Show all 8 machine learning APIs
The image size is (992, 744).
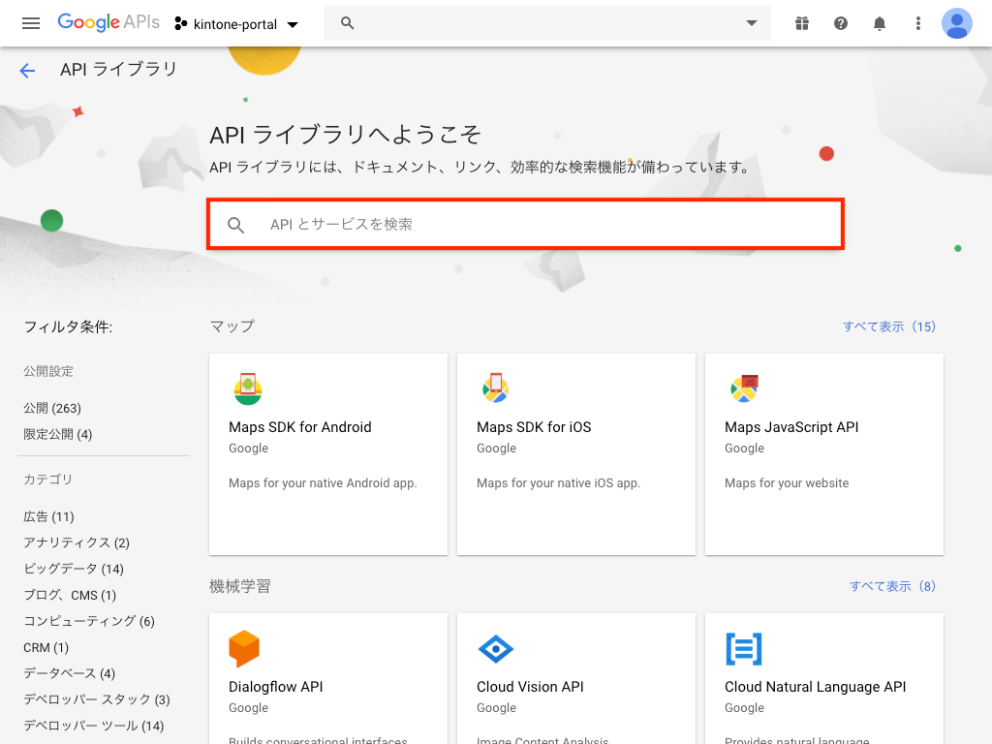pyautogui.click(x=892, y=586)
